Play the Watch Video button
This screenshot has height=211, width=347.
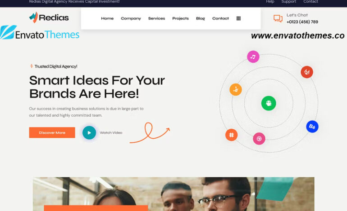[89, 132]
